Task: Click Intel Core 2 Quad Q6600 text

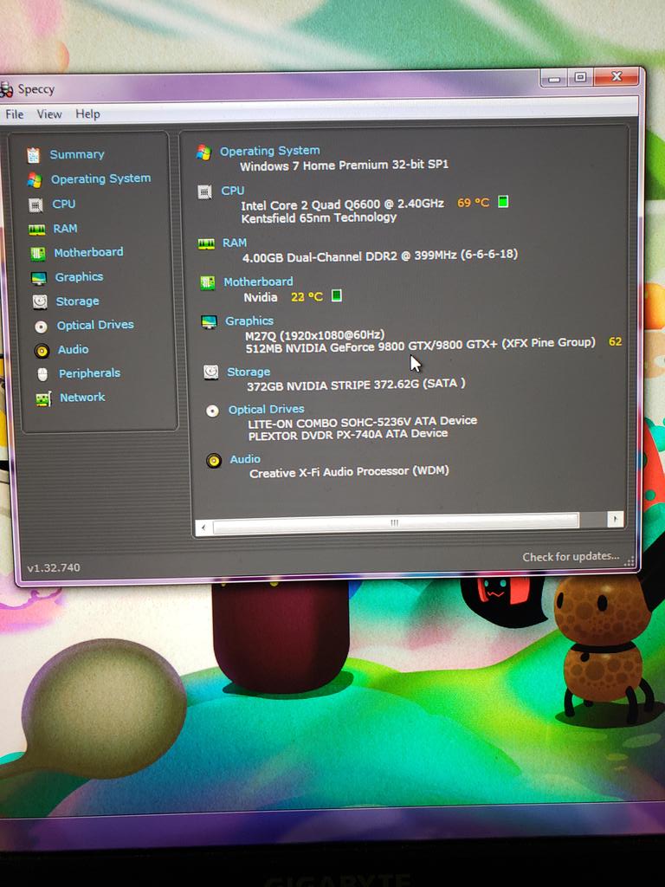Action: (343, 204)
